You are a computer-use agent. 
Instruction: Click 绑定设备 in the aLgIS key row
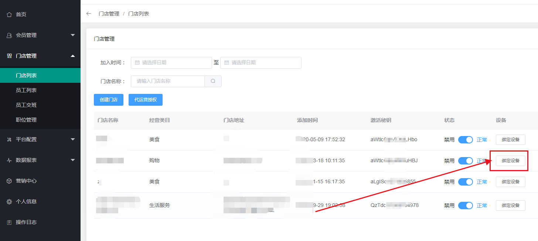pos(511,182)
